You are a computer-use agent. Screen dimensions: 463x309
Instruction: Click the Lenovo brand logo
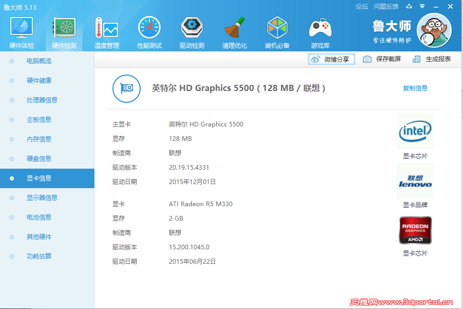pyautogui.click(x=415, y=181)
